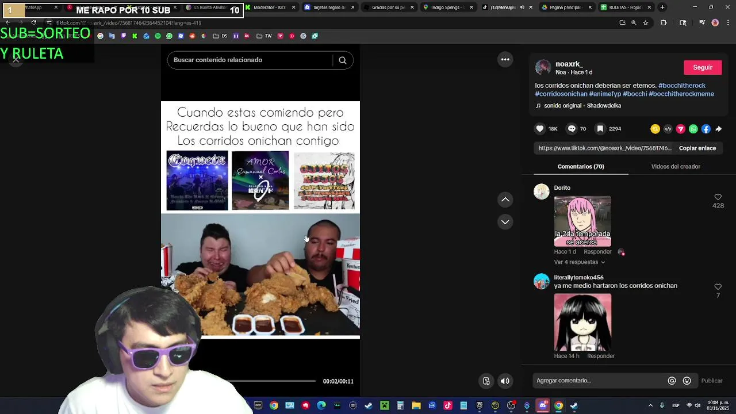The height and width of the screenshot is (414, 736).
Task: Seek on the video progress bar
Action: point(259,381)
